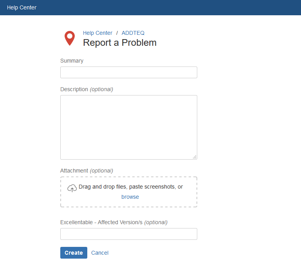
Task: Open the ADDTEQ breadcrumb link
Action: (133, 33)
